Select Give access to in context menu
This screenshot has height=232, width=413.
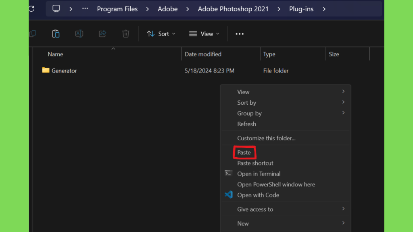pyautogui.click(x=286, y=209)
